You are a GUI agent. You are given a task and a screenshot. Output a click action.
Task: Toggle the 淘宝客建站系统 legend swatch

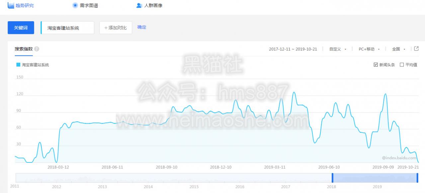(18, 65)
